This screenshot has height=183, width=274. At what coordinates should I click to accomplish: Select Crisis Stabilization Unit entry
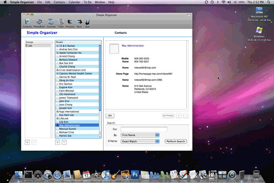point(77,70)
